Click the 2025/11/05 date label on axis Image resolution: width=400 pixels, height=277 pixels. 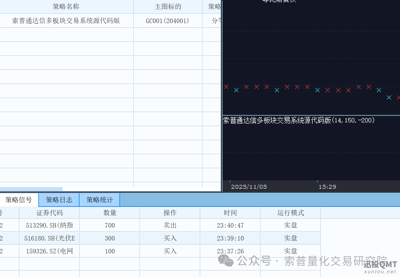coord(249,186)
